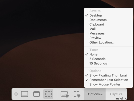Toggle Show Floating Thumbnail option

[108, 75]
